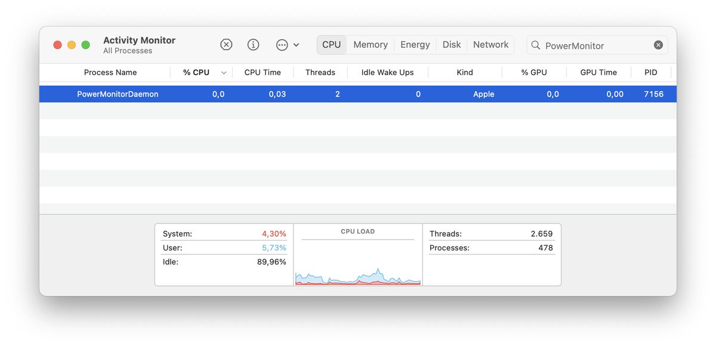Sort by the PID column

point(651,73)
